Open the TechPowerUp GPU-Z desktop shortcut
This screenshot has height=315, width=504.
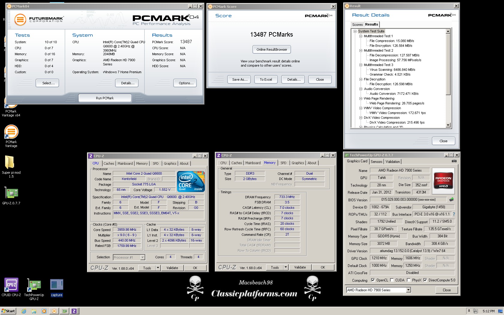click(x=34, y=289)
